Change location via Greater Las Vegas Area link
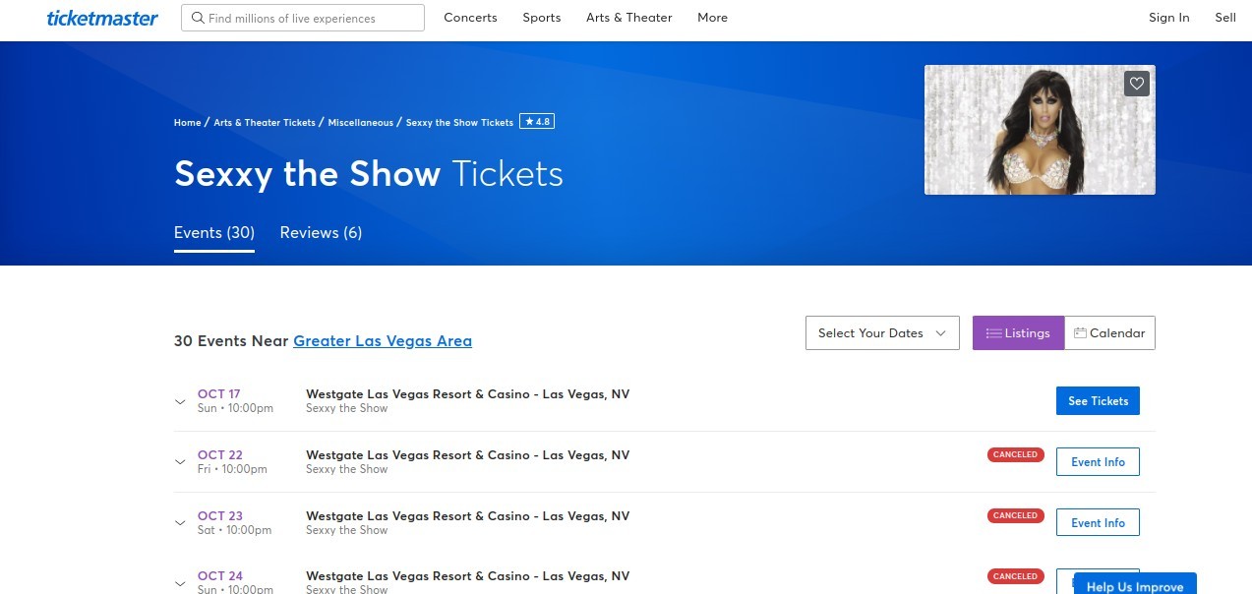This screenshot has height=594, width=1252. (383, 341)
